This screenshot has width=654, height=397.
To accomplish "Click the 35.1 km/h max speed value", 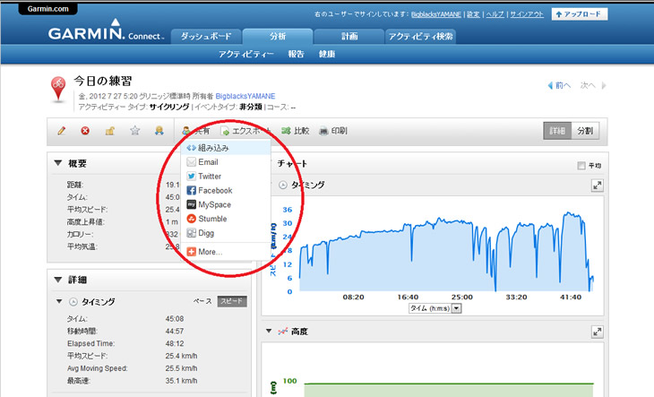I will [181, 381].
